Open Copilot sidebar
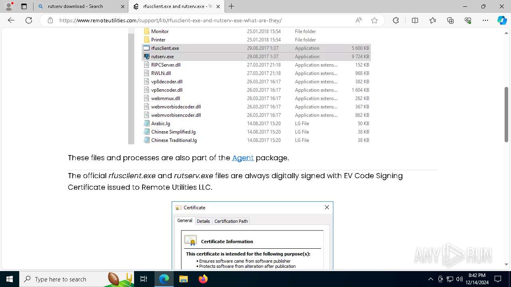 tap(502, 20)
